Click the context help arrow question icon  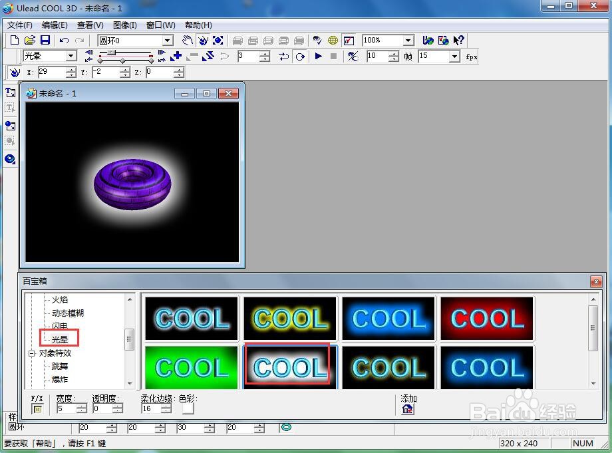[x=458, y=40]
